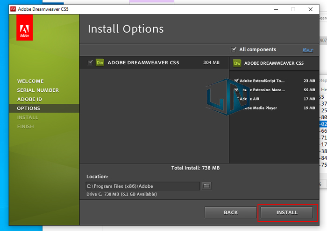Viewport: 327px width, 231px height.
Task: Click the Total Install: 738 MB text
Action: pos(195,168)
